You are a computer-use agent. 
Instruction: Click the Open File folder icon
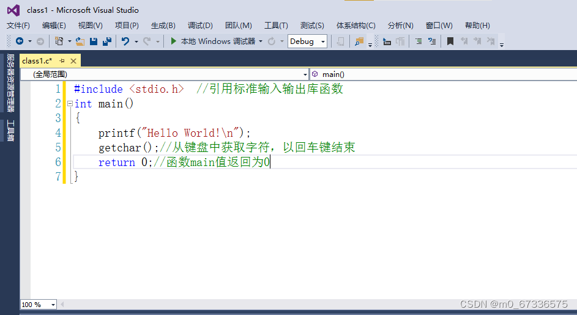pyautogui.click(x=80, y=42)
